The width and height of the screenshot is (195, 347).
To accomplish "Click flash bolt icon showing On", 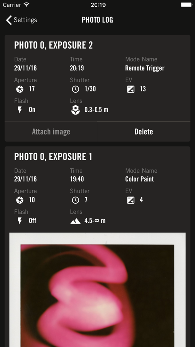I will [20, 110].
